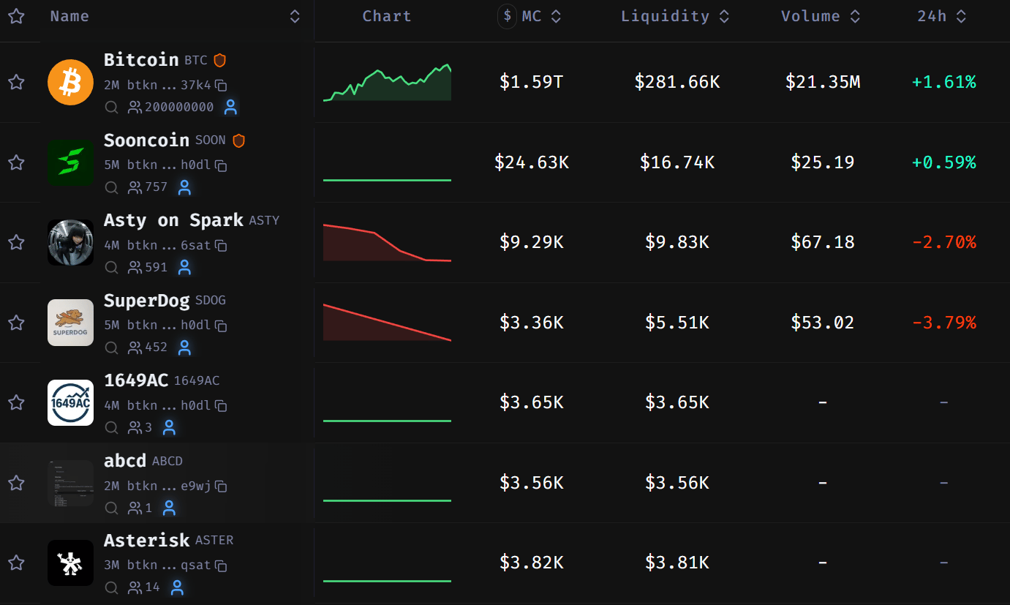Star Bitcoin as a favorite
1010x605 pixels.
pyautogui.click(x=16, y=82)
